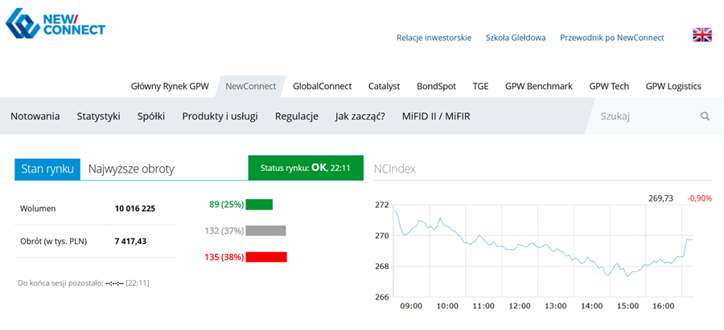This screenshot has height=330, width=724.
Task: Select the GlobalConnect market tab
Action: (x=322, y=86)
